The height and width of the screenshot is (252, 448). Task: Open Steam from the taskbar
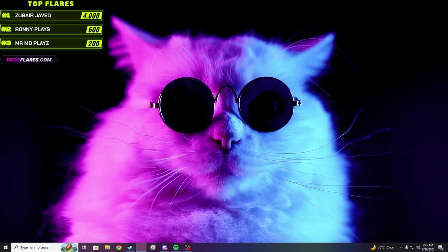[x=130, y=247]
